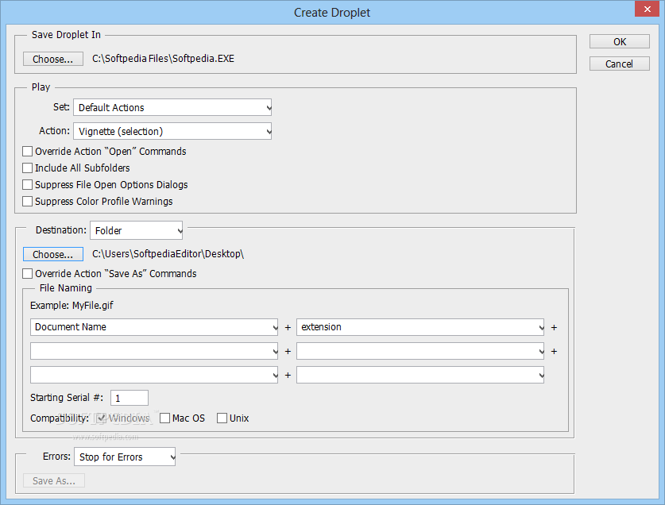This screenshot has height=505, width=665.
Task: Click the Starting Serial # input field
Action: click(130, 398)
